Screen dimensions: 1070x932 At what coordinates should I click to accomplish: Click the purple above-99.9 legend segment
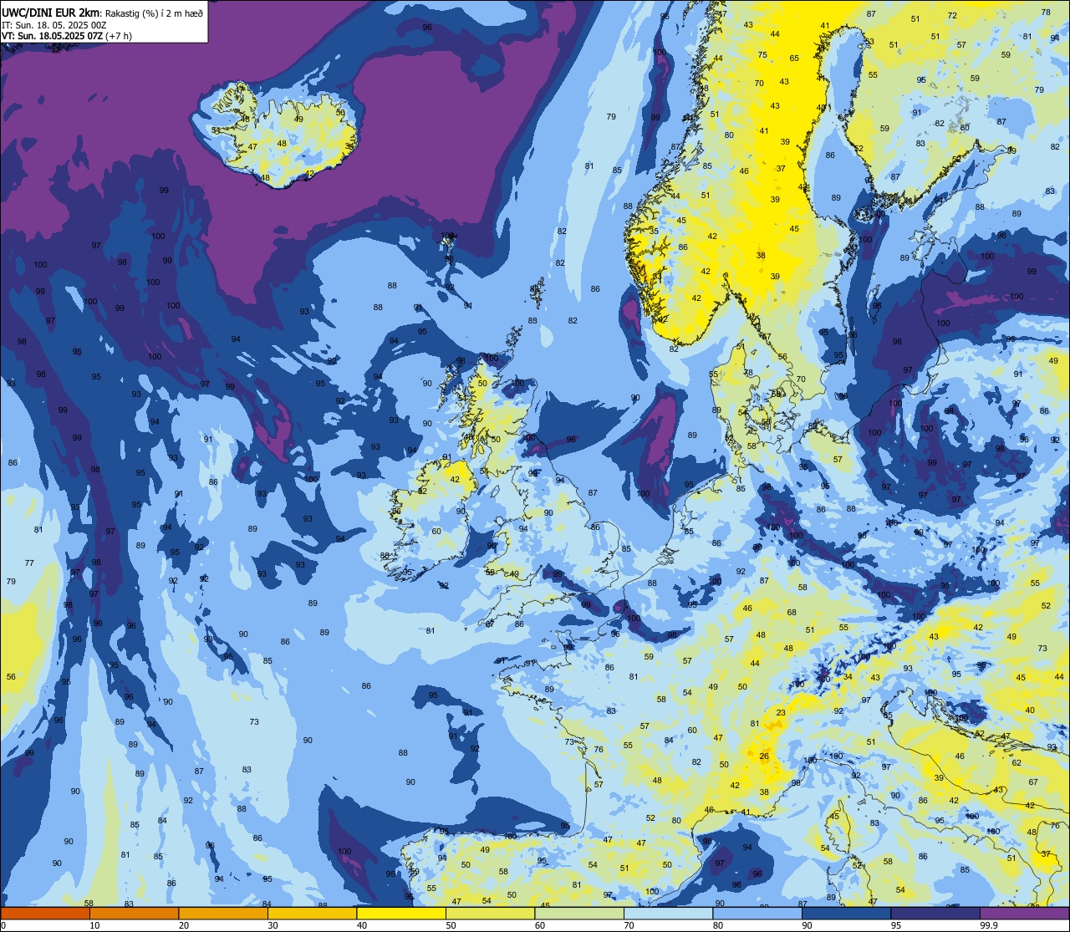click(x=1024, y=913)
